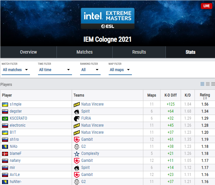Click degster's K/D value 1.68
Image resolution: width=215 pixels, height=185 pixels.
187,111
